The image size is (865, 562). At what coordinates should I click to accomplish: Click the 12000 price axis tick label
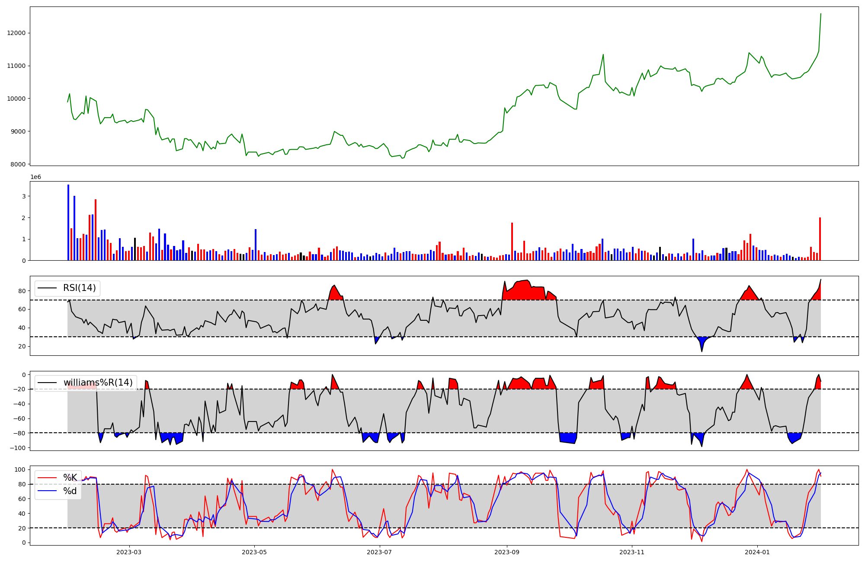coord(16,33)
